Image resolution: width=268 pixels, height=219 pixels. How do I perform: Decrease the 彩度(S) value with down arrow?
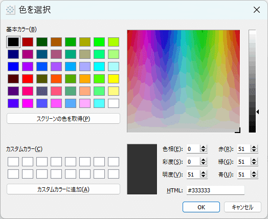(x=204, y=164)
